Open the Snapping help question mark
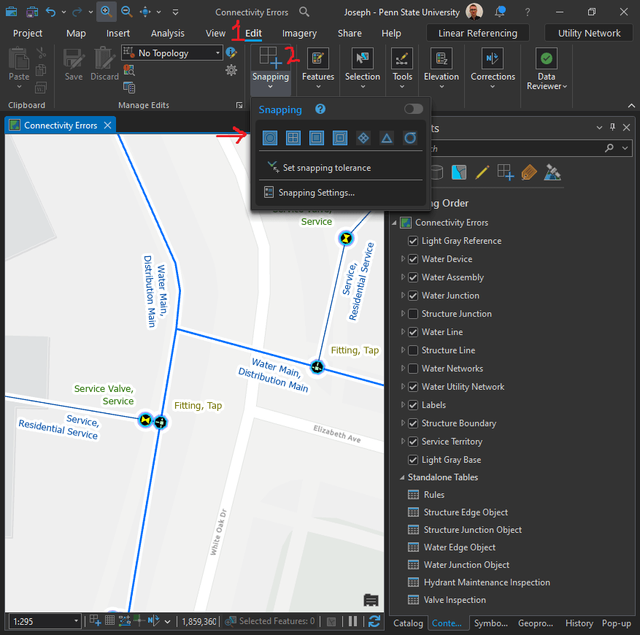This screenshot has height=635, width=640. (320, 109)
